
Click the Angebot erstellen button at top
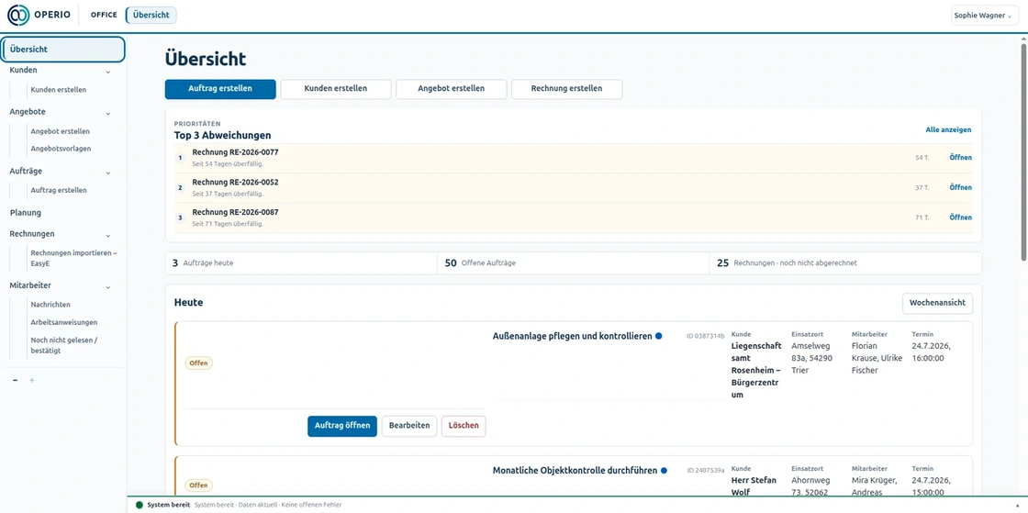coord(451,89)
